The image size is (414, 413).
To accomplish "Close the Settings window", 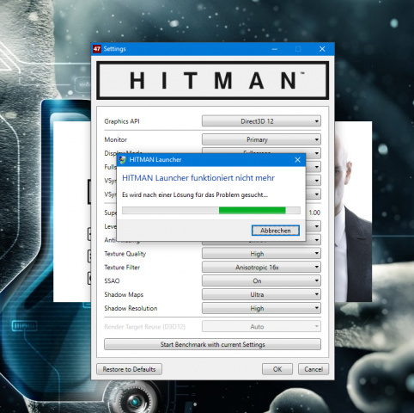I will 322,49.
